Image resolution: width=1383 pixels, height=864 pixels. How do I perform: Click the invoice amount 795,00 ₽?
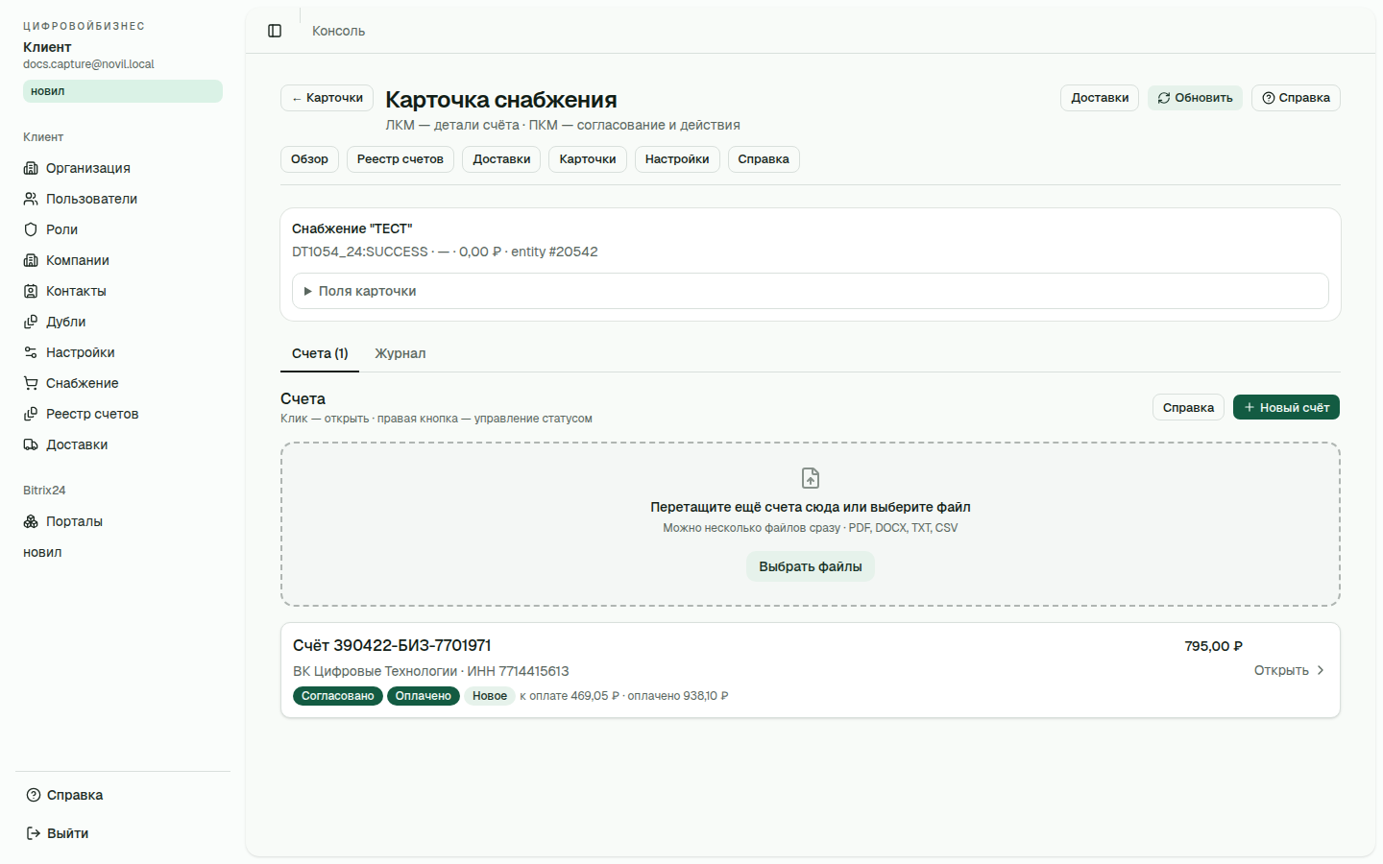click(x=1214, y=646)
